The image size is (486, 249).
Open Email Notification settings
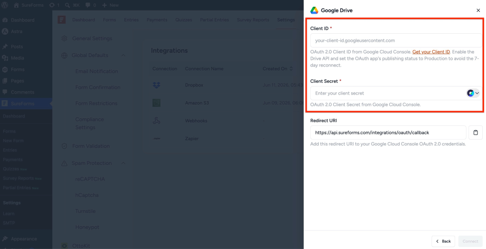click(x=97, y=71)
